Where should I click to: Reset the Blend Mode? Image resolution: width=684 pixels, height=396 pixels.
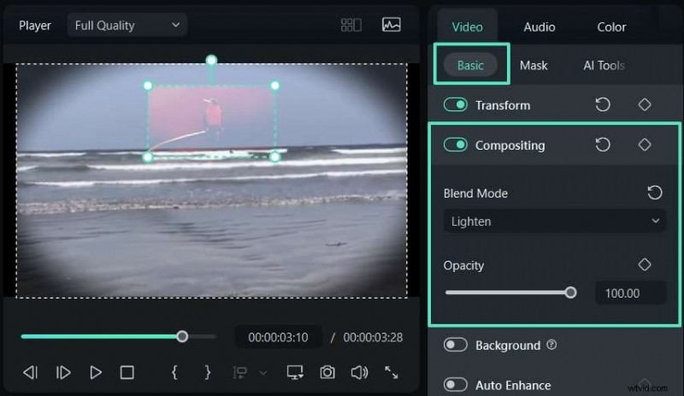[654, 193]
